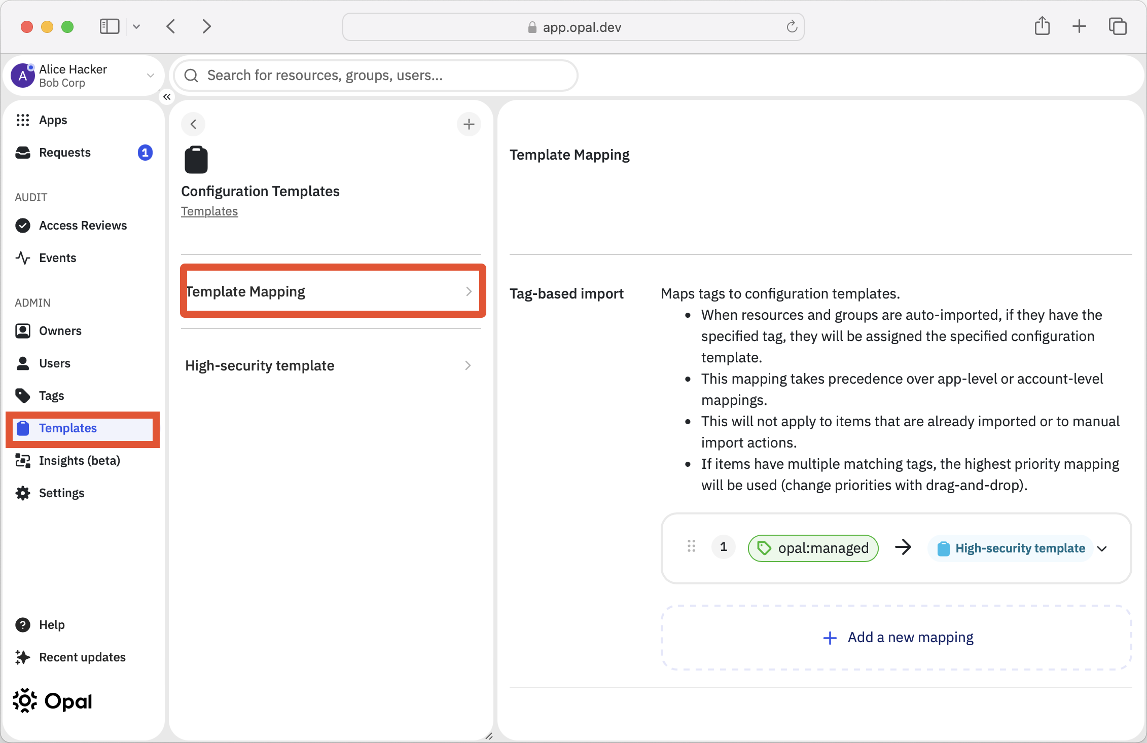The height and width of the screenshot is (743, 1147).
Task: Click the priority number 1 badge
Action: [x=724, y=547]
